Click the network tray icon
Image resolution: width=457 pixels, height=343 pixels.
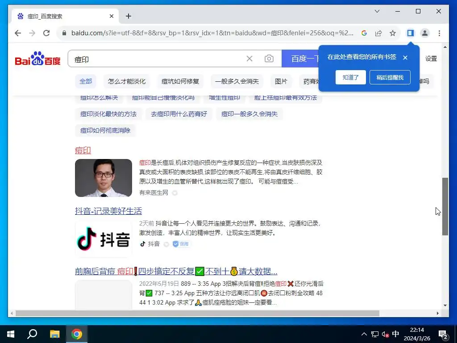click(375, 334)
